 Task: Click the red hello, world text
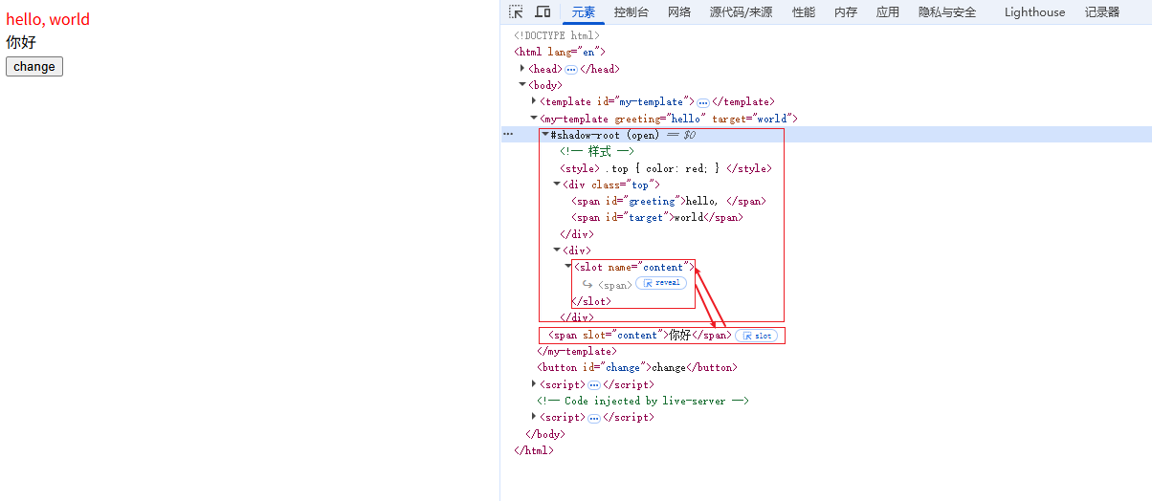pyautogui.click(x=48, y=19)
